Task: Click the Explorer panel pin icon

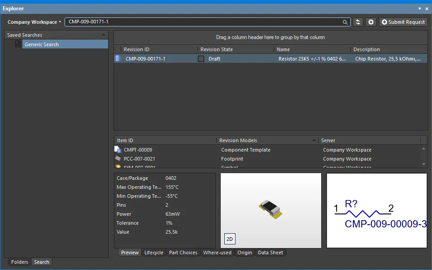Action: [426, 9]
